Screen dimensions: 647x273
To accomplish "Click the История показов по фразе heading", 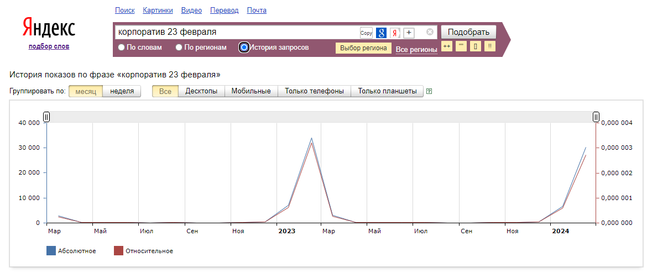I will click(x=115, y=75).
